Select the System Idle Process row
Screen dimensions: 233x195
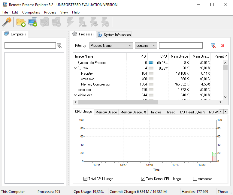click(148, 63)
